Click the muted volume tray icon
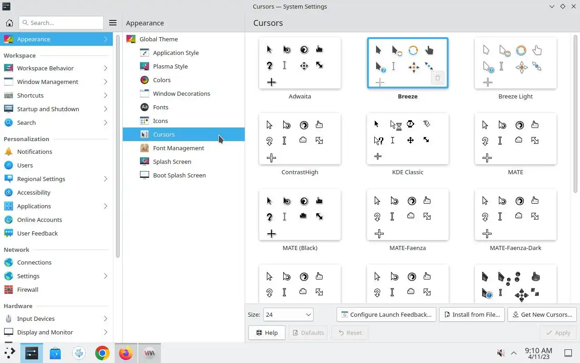 tap(501, 353)
